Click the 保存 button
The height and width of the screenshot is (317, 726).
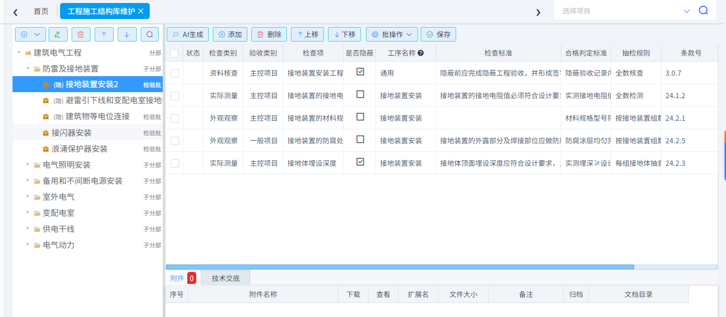point(438,34)
